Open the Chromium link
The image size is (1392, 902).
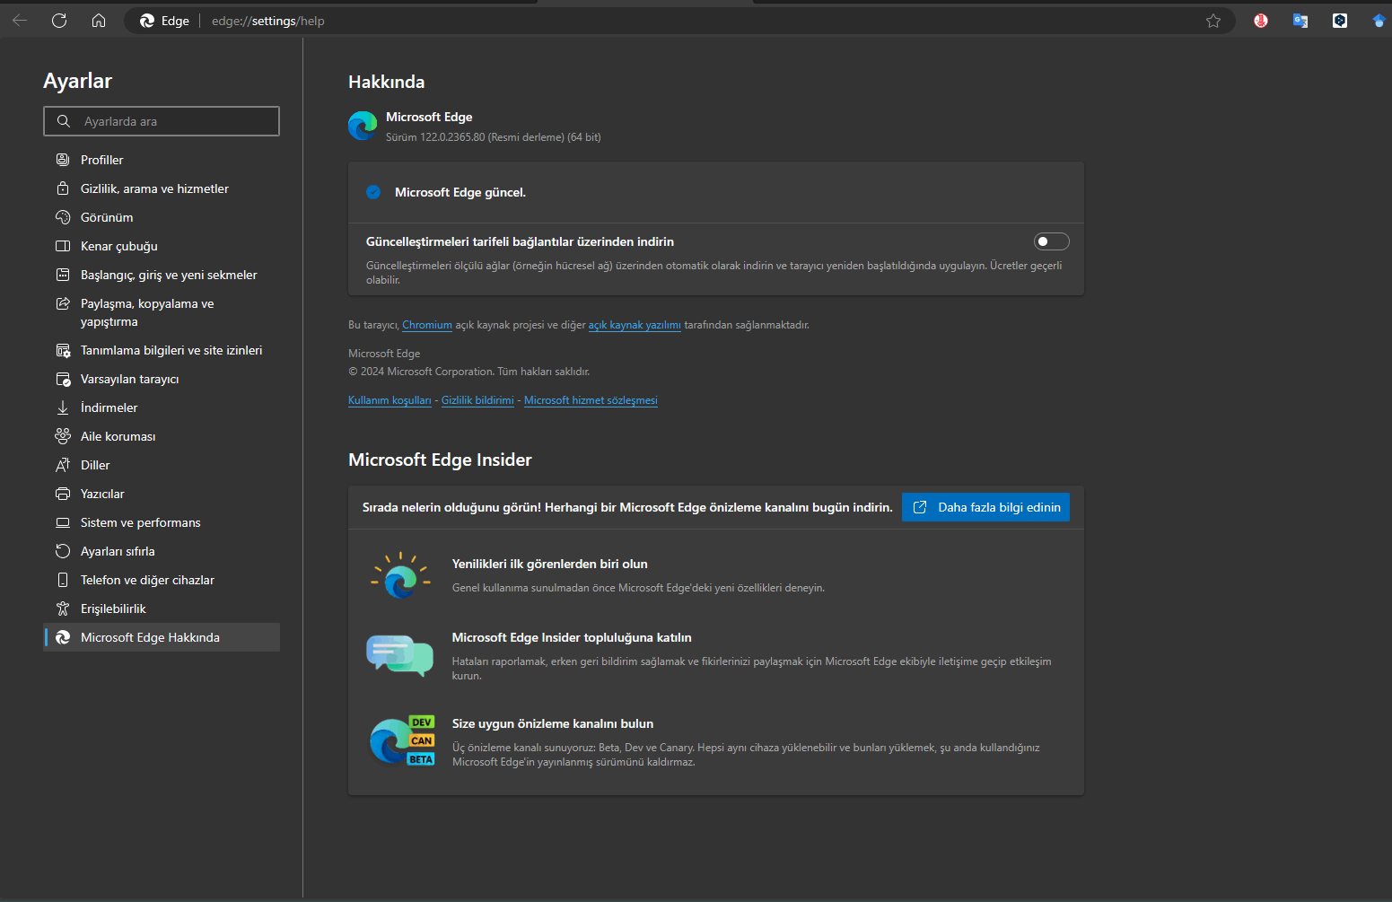(x=427, y=325)
